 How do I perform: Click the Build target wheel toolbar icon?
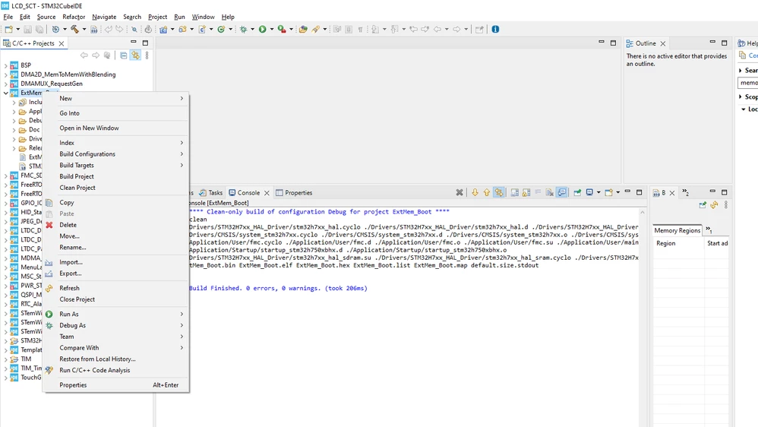(x=55, y=30)
